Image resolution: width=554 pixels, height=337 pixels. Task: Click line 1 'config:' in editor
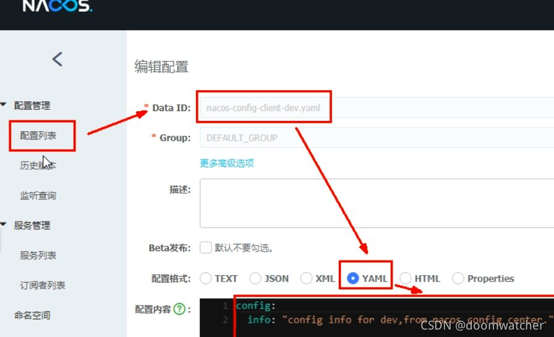[x=255, y=306]
